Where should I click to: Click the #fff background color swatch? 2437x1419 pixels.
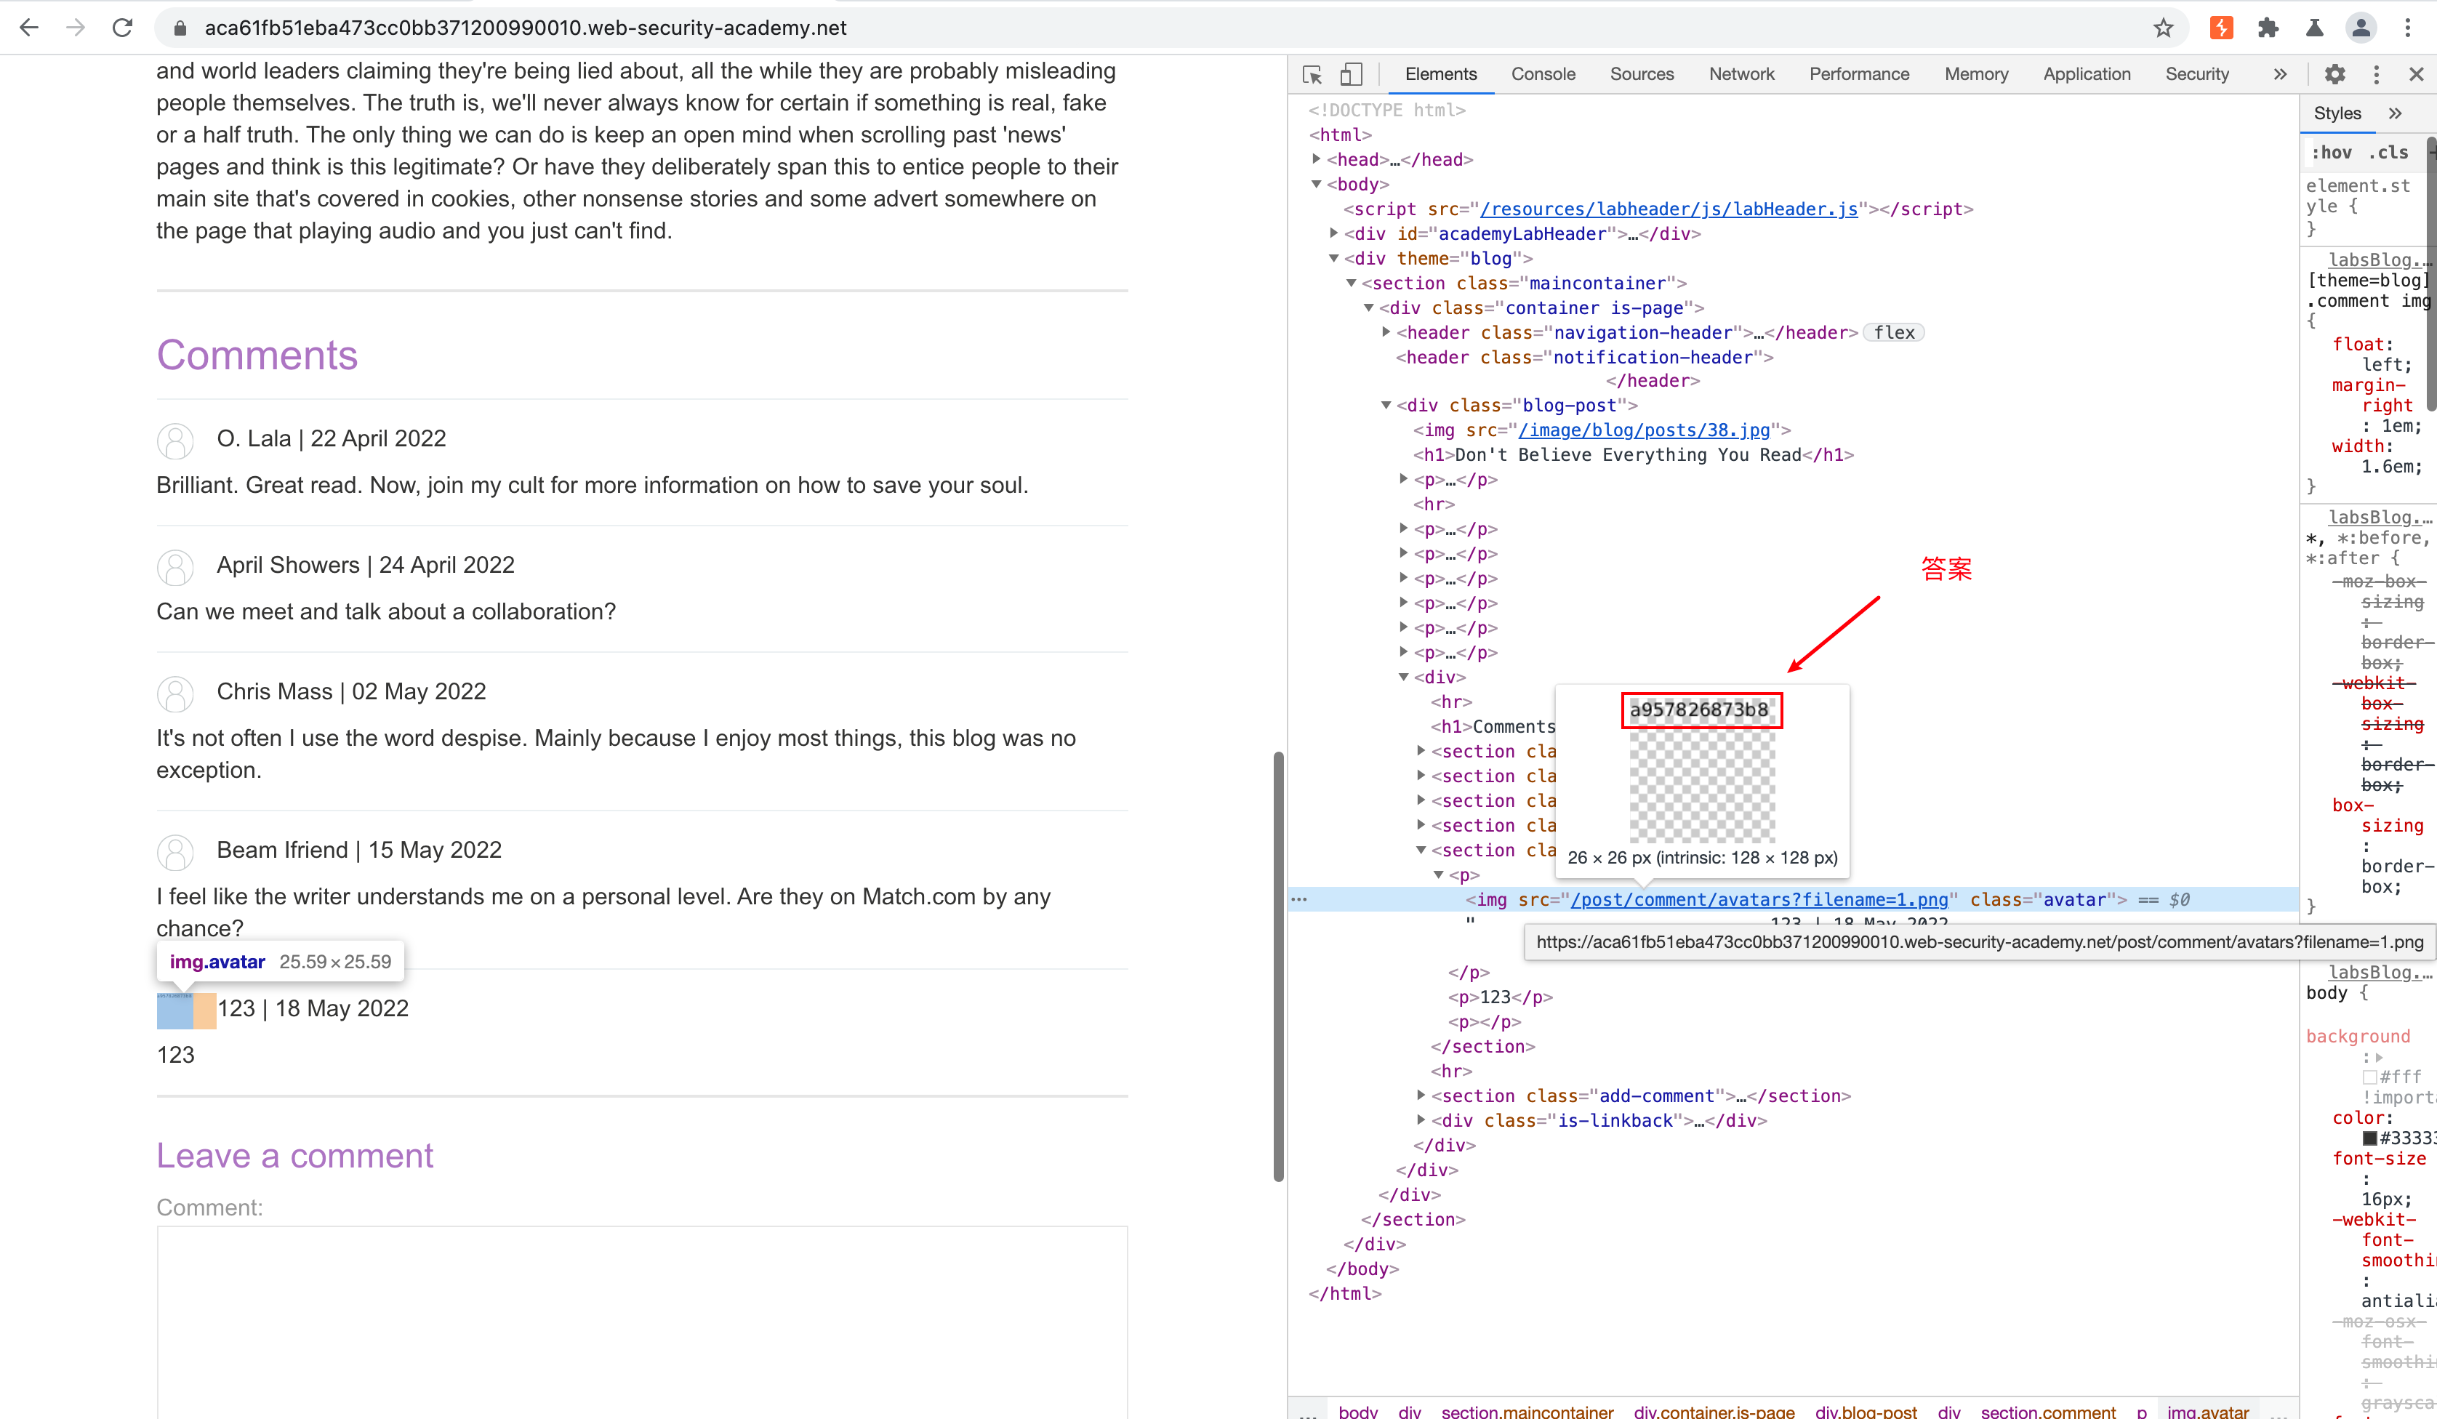coord(2369,1077)
